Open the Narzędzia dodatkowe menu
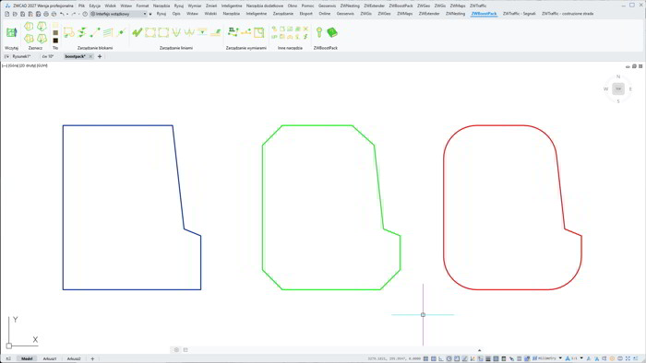Screen dimensions: 646x363 (265, 6)
